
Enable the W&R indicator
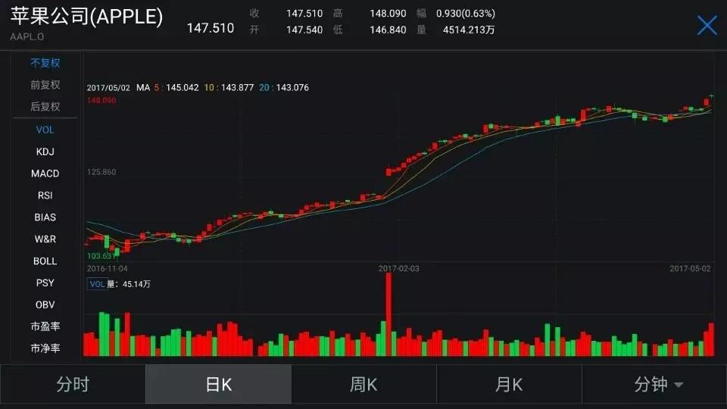point(45,239)
